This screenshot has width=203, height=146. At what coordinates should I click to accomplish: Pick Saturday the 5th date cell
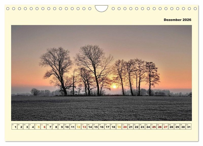pos(38,127)
